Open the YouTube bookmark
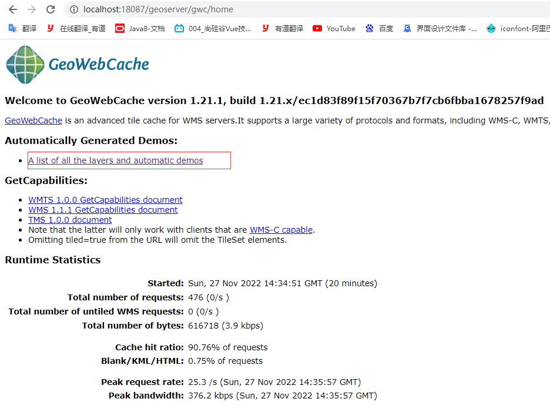This screenshot has height=412, width=550. point(334,28)
